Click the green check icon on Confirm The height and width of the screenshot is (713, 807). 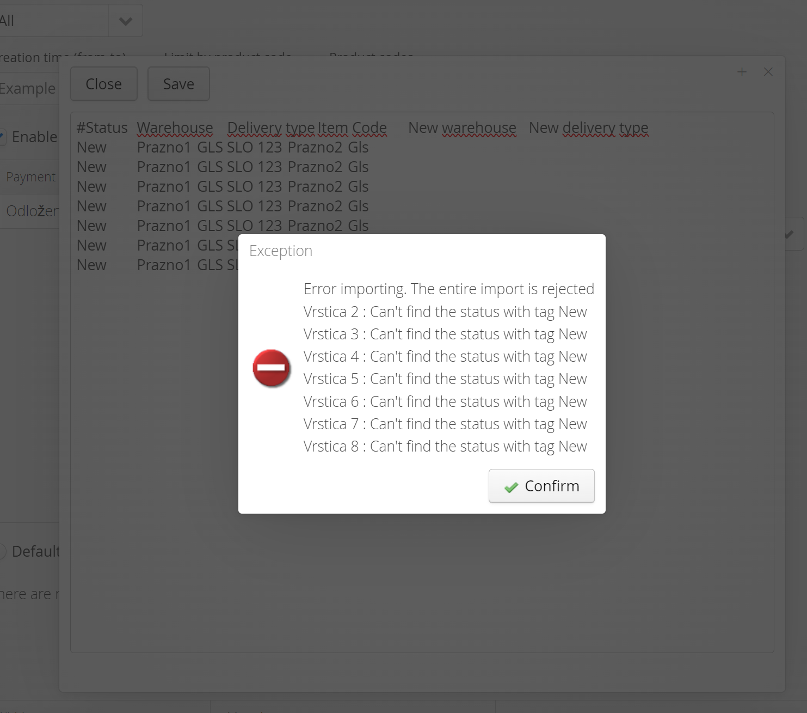tap(511, 487)
